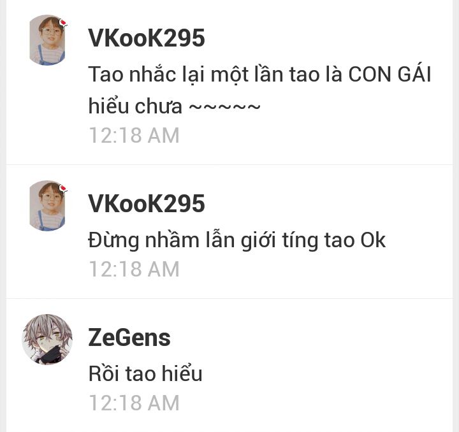Tap the 12:18 AM timestamp under 'Rồi tao hiểu'
Viewport: 459px width, 432px height.
point(134,403)
